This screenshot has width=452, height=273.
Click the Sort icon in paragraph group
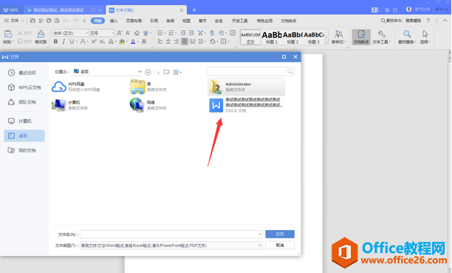[213, 33]
